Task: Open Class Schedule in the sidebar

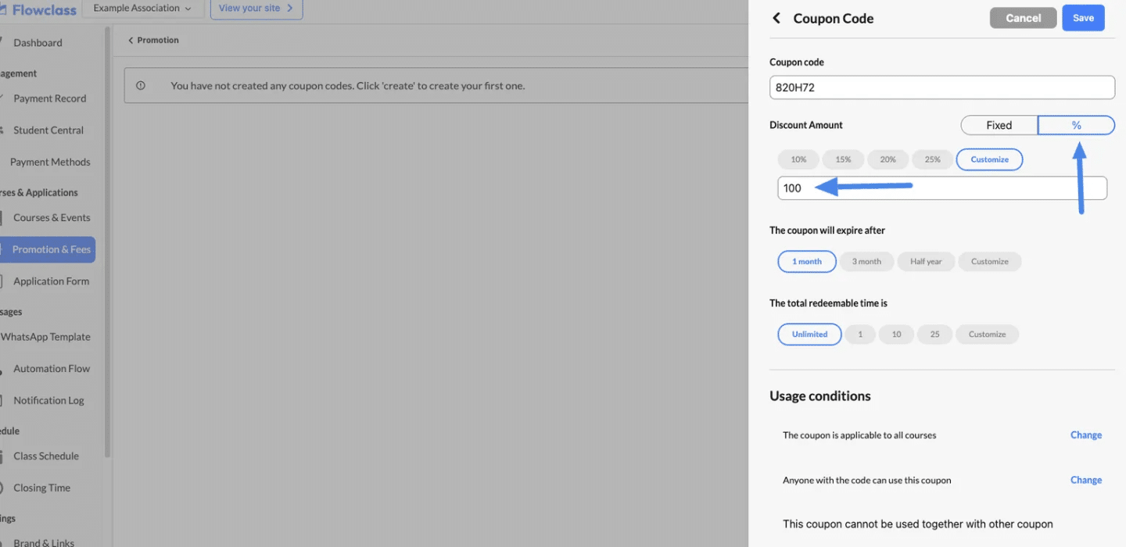Action: point(46,456)
